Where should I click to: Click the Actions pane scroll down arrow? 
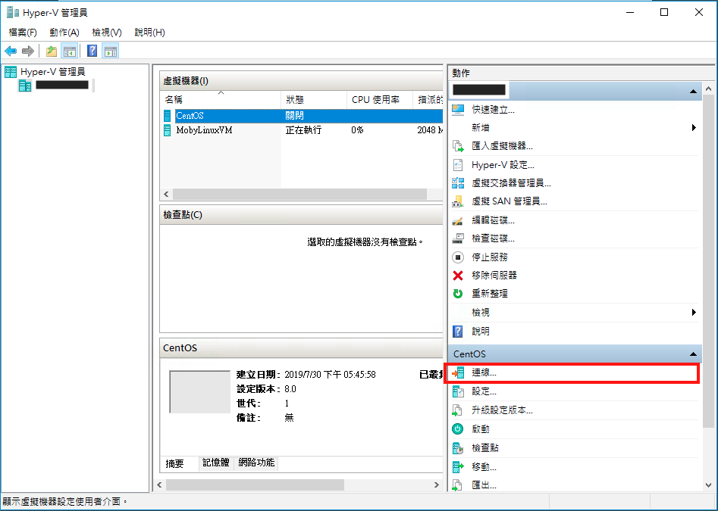pos(708,485)
